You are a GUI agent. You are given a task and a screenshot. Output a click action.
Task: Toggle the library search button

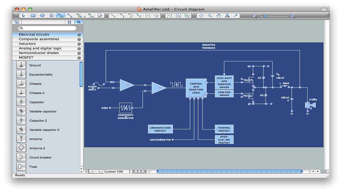[x=79, y=22]
